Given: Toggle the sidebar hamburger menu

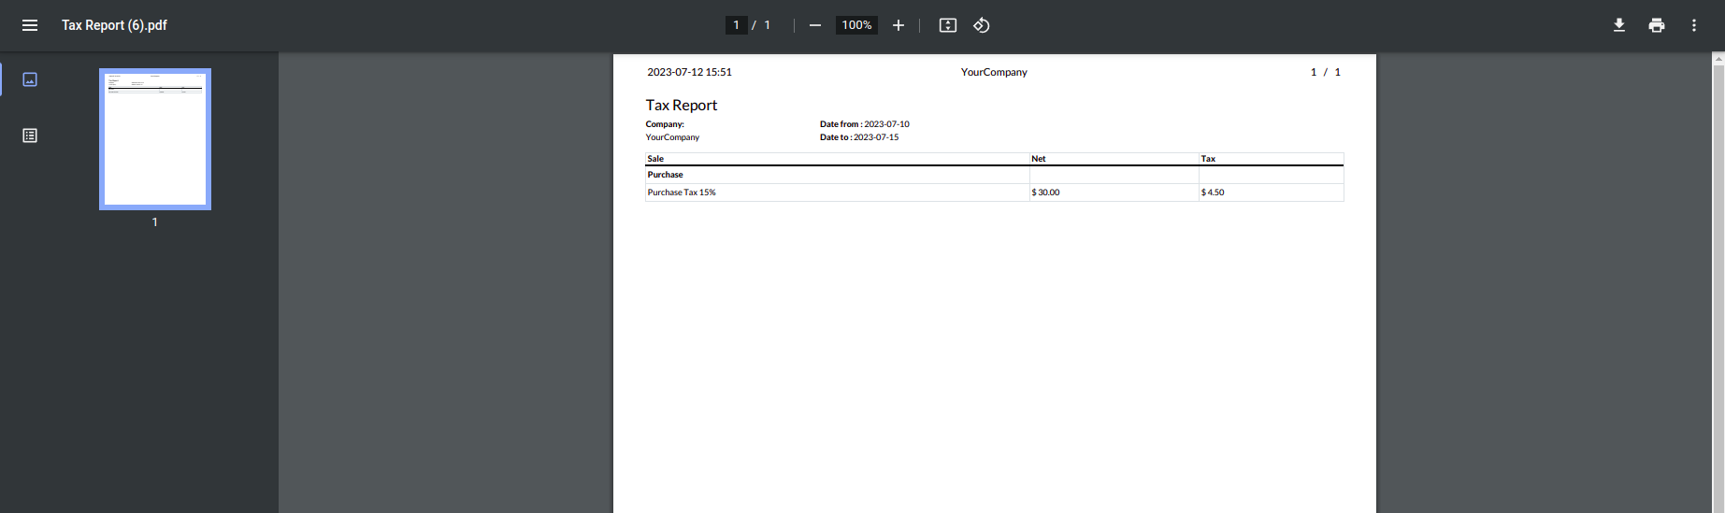Looking at the screenshot, I should coord(30,25).
